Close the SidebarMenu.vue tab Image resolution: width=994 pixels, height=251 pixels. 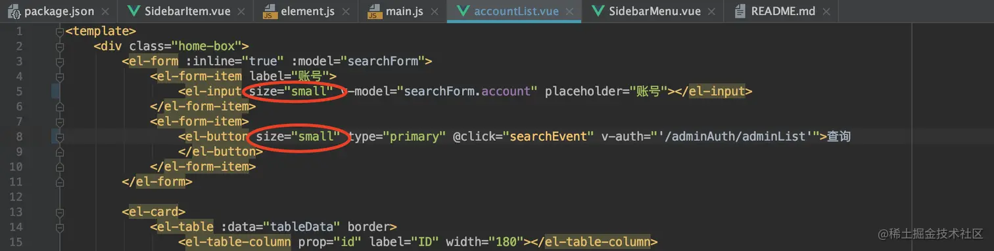[x=712, y=12]
